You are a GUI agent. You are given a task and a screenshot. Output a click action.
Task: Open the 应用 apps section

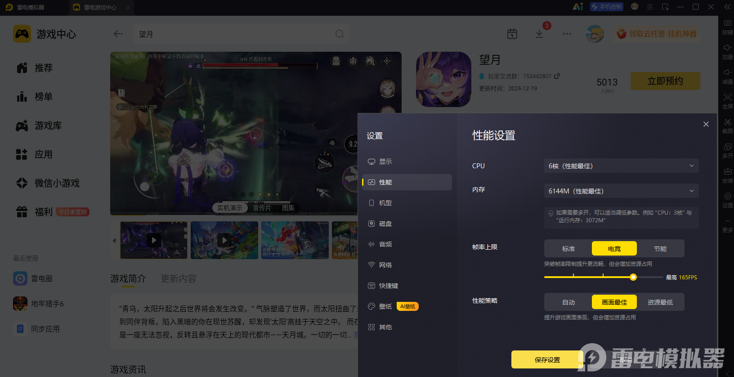tap(35, 154)
